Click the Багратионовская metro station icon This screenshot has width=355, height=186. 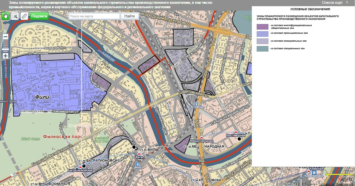[80, 167]
